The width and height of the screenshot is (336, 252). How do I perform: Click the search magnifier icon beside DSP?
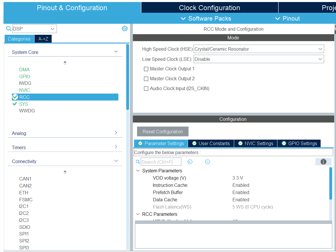pos(9,29)
